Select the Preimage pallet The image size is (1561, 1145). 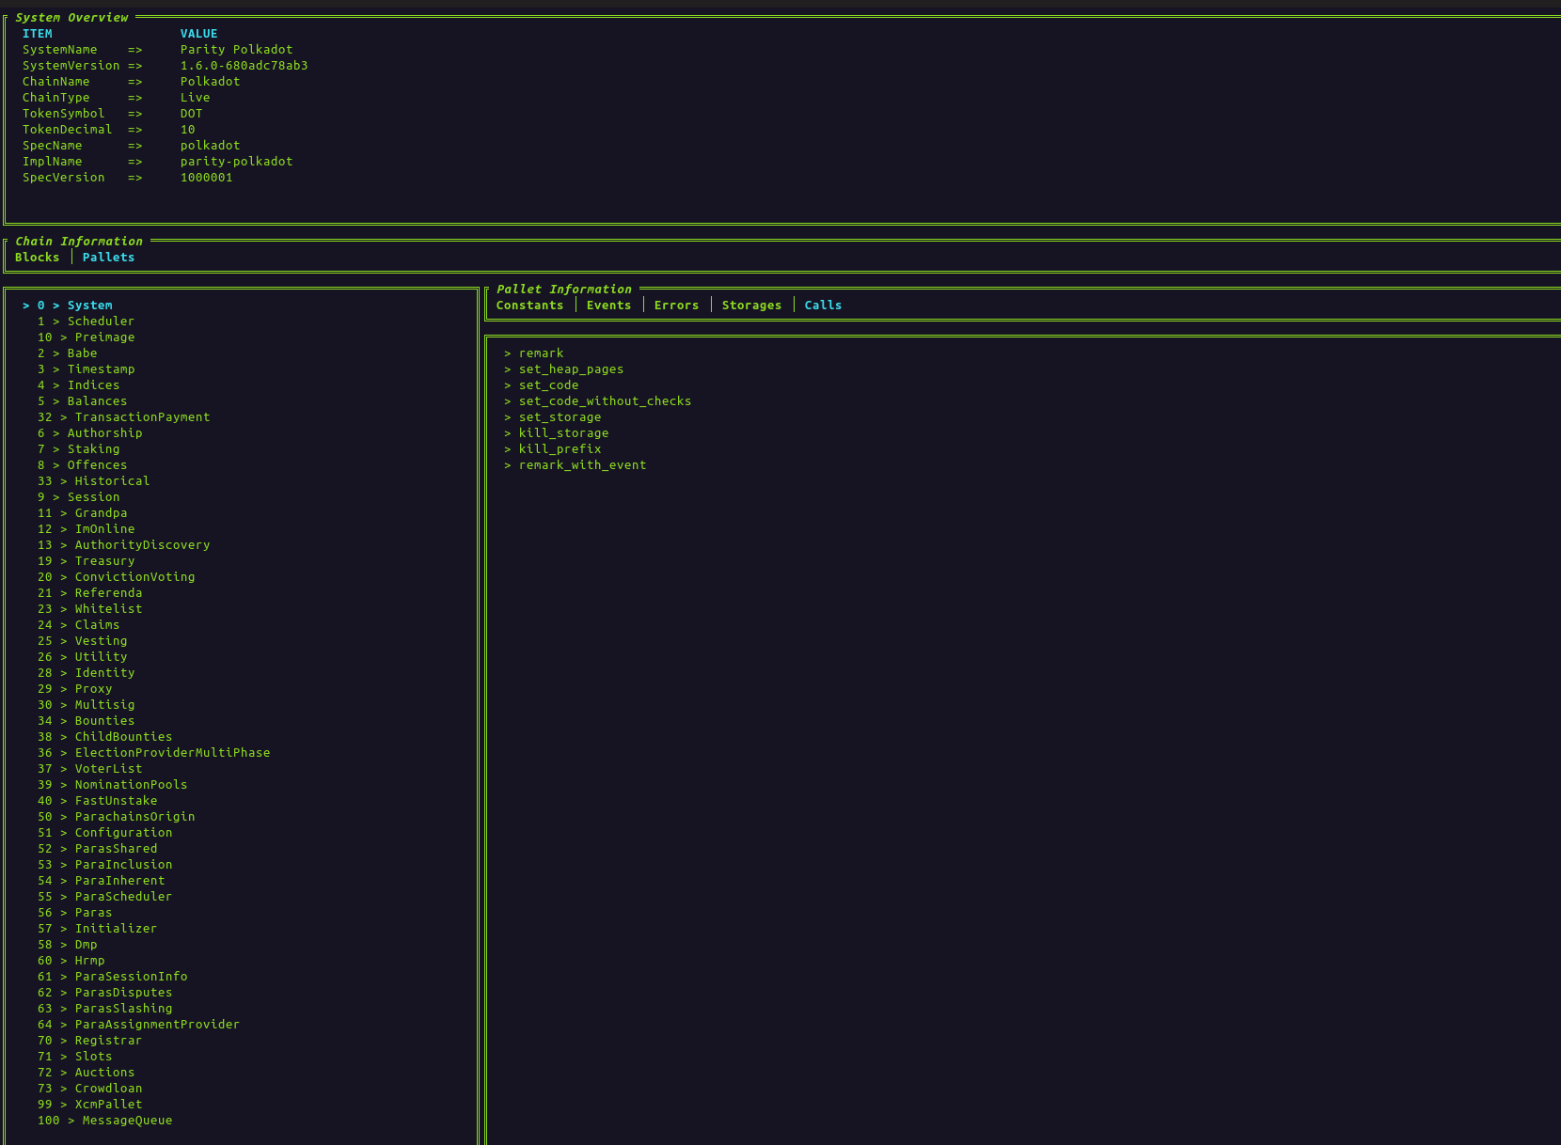pyautogui.click(x=86, y=337)
